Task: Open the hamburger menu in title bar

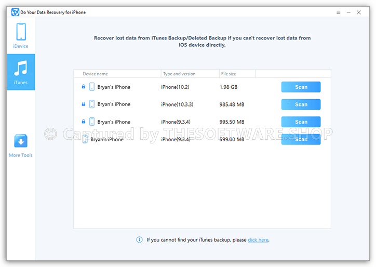Action: tap(339, 12)
